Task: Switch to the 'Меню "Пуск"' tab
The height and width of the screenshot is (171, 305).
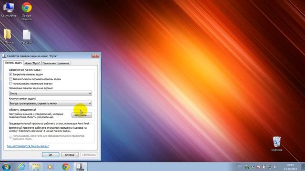Action: 32,63
